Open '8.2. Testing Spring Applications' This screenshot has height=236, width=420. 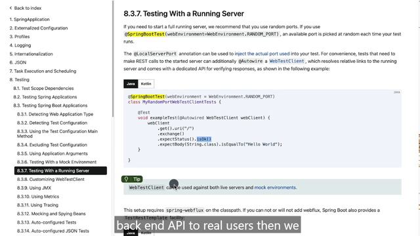tap(45, 97)
